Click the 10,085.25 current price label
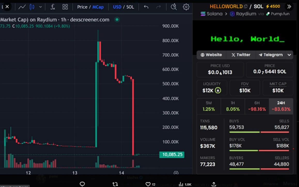 click(x=172, y=155)
